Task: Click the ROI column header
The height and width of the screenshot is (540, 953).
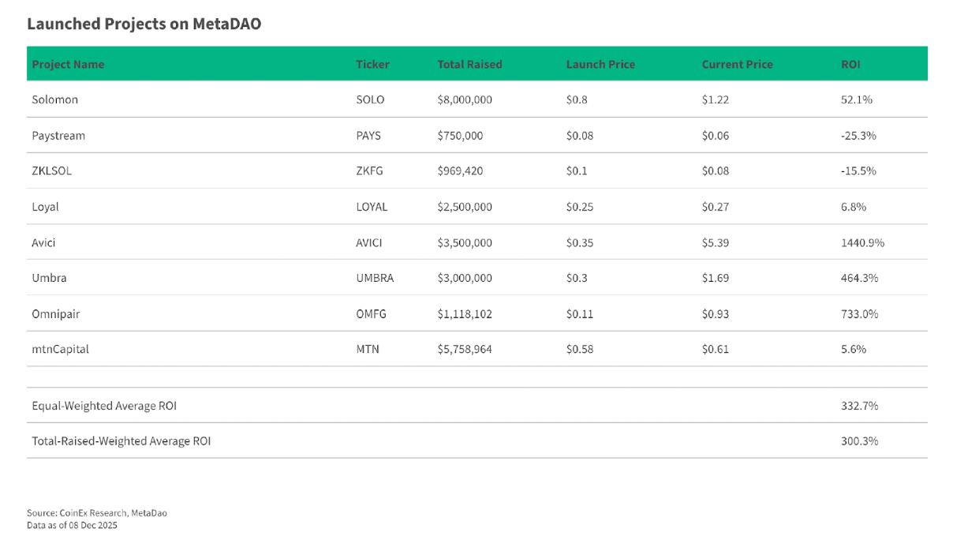Action: click(x=850, y=64)
